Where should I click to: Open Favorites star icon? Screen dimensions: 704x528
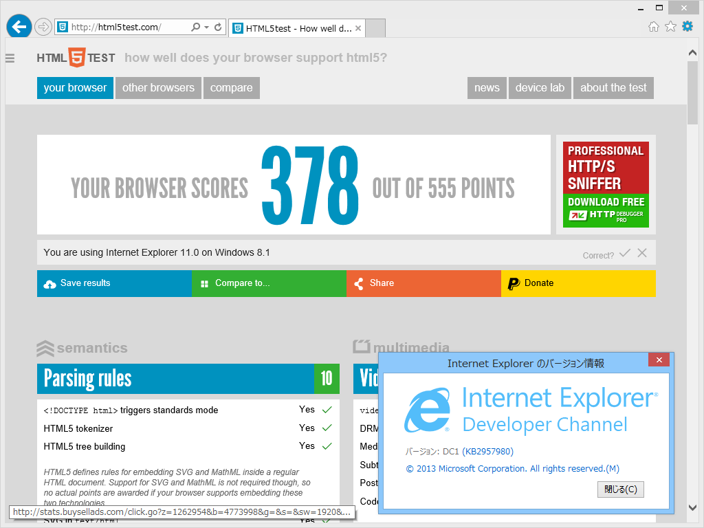point(670,27)
